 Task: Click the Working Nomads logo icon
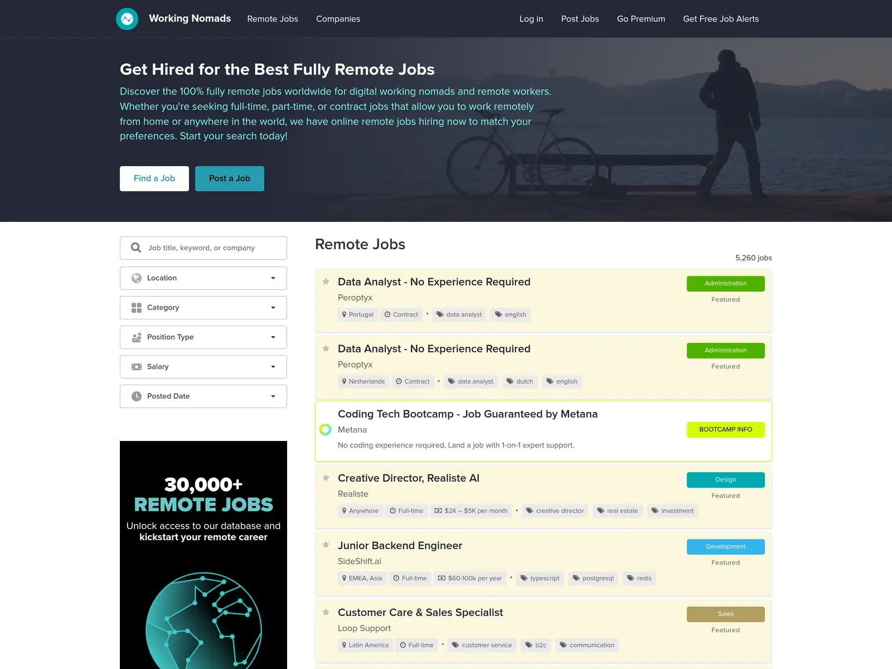pos(127,19)
